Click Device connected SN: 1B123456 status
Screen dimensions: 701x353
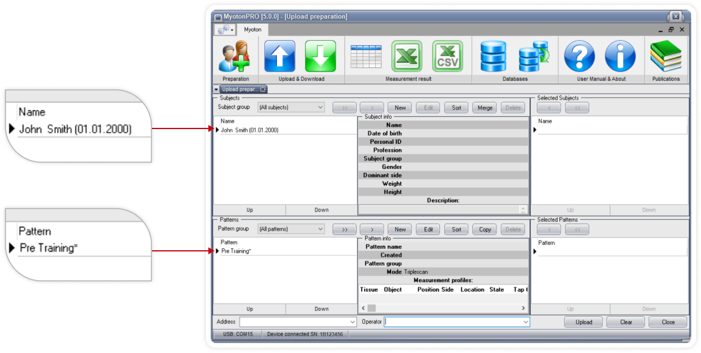305,334
